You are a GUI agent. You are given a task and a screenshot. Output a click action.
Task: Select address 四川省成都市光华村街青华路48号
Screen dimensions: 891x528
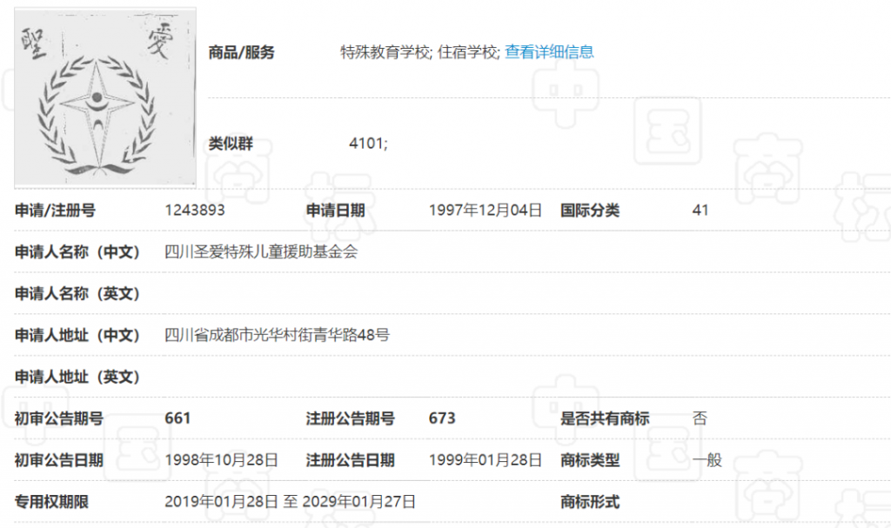278,336
